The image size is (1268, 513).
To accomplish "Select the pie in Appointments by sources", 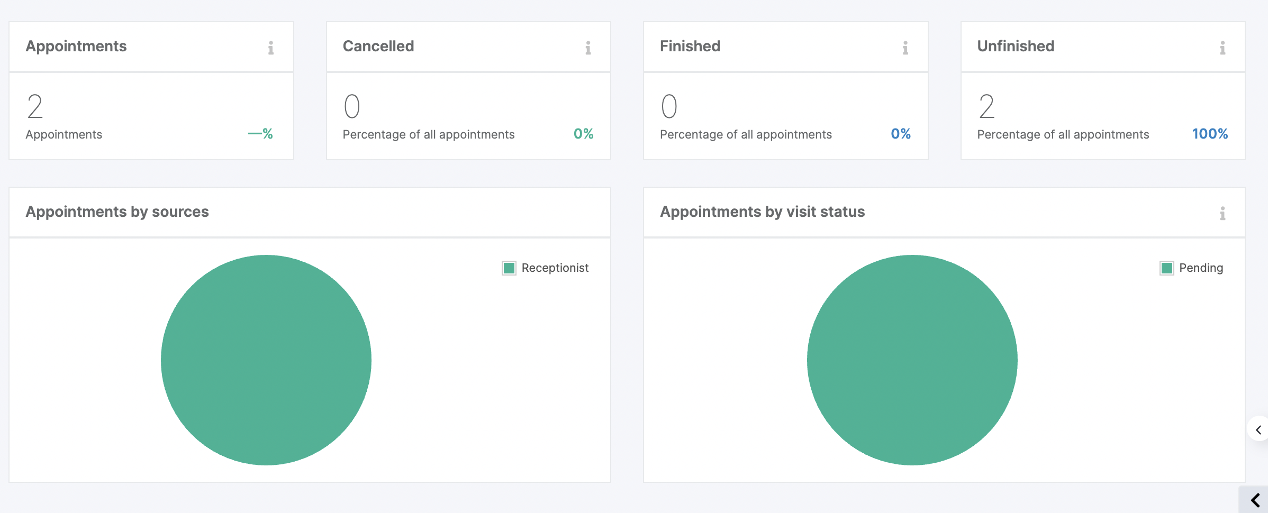I will [x=266, y=360].
